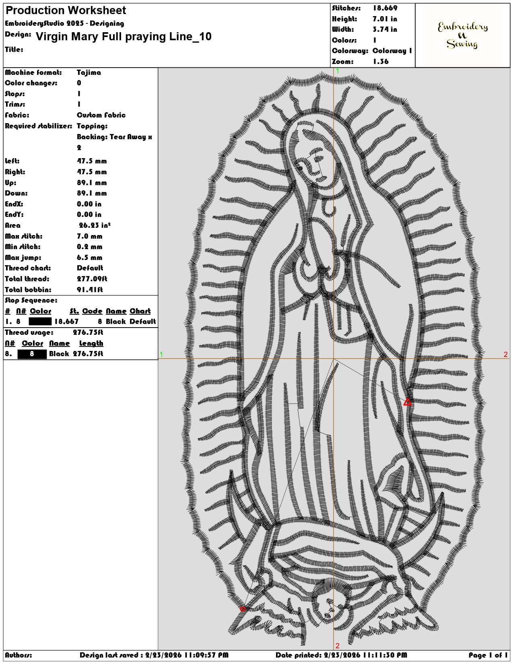This screenshot has width=513, height=664.
Task: Select the Machine format value Tajima
Action: point(89,72)
